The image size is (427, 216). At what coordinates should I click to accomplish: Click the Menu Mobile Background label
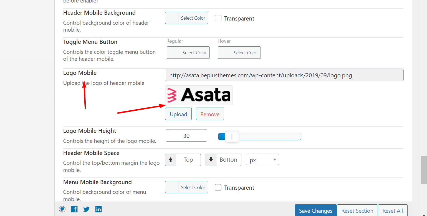(97, 182)
